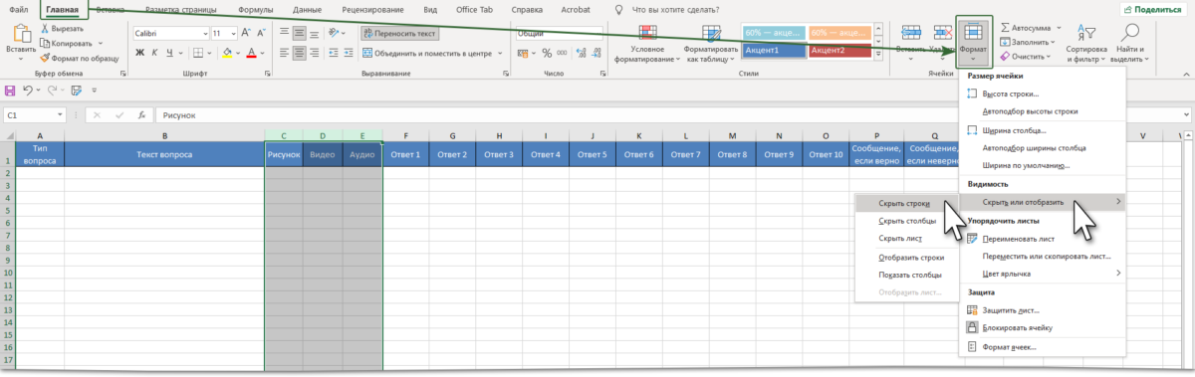Screen dimensions: 1195x377
Task: Save the workbook using the floppy disk icon
Action: [11, 91]
